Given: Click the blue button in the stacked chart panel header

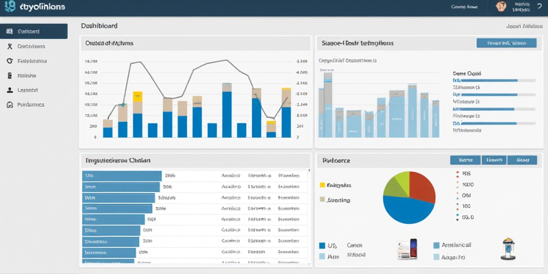Looking at the screenshot, I should click(x=506, y=42).
